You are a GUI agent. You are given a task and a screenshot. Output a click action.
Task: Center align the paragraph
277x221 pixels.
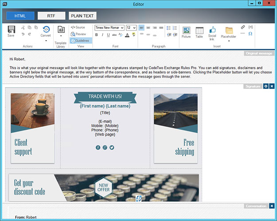[148, 28]
